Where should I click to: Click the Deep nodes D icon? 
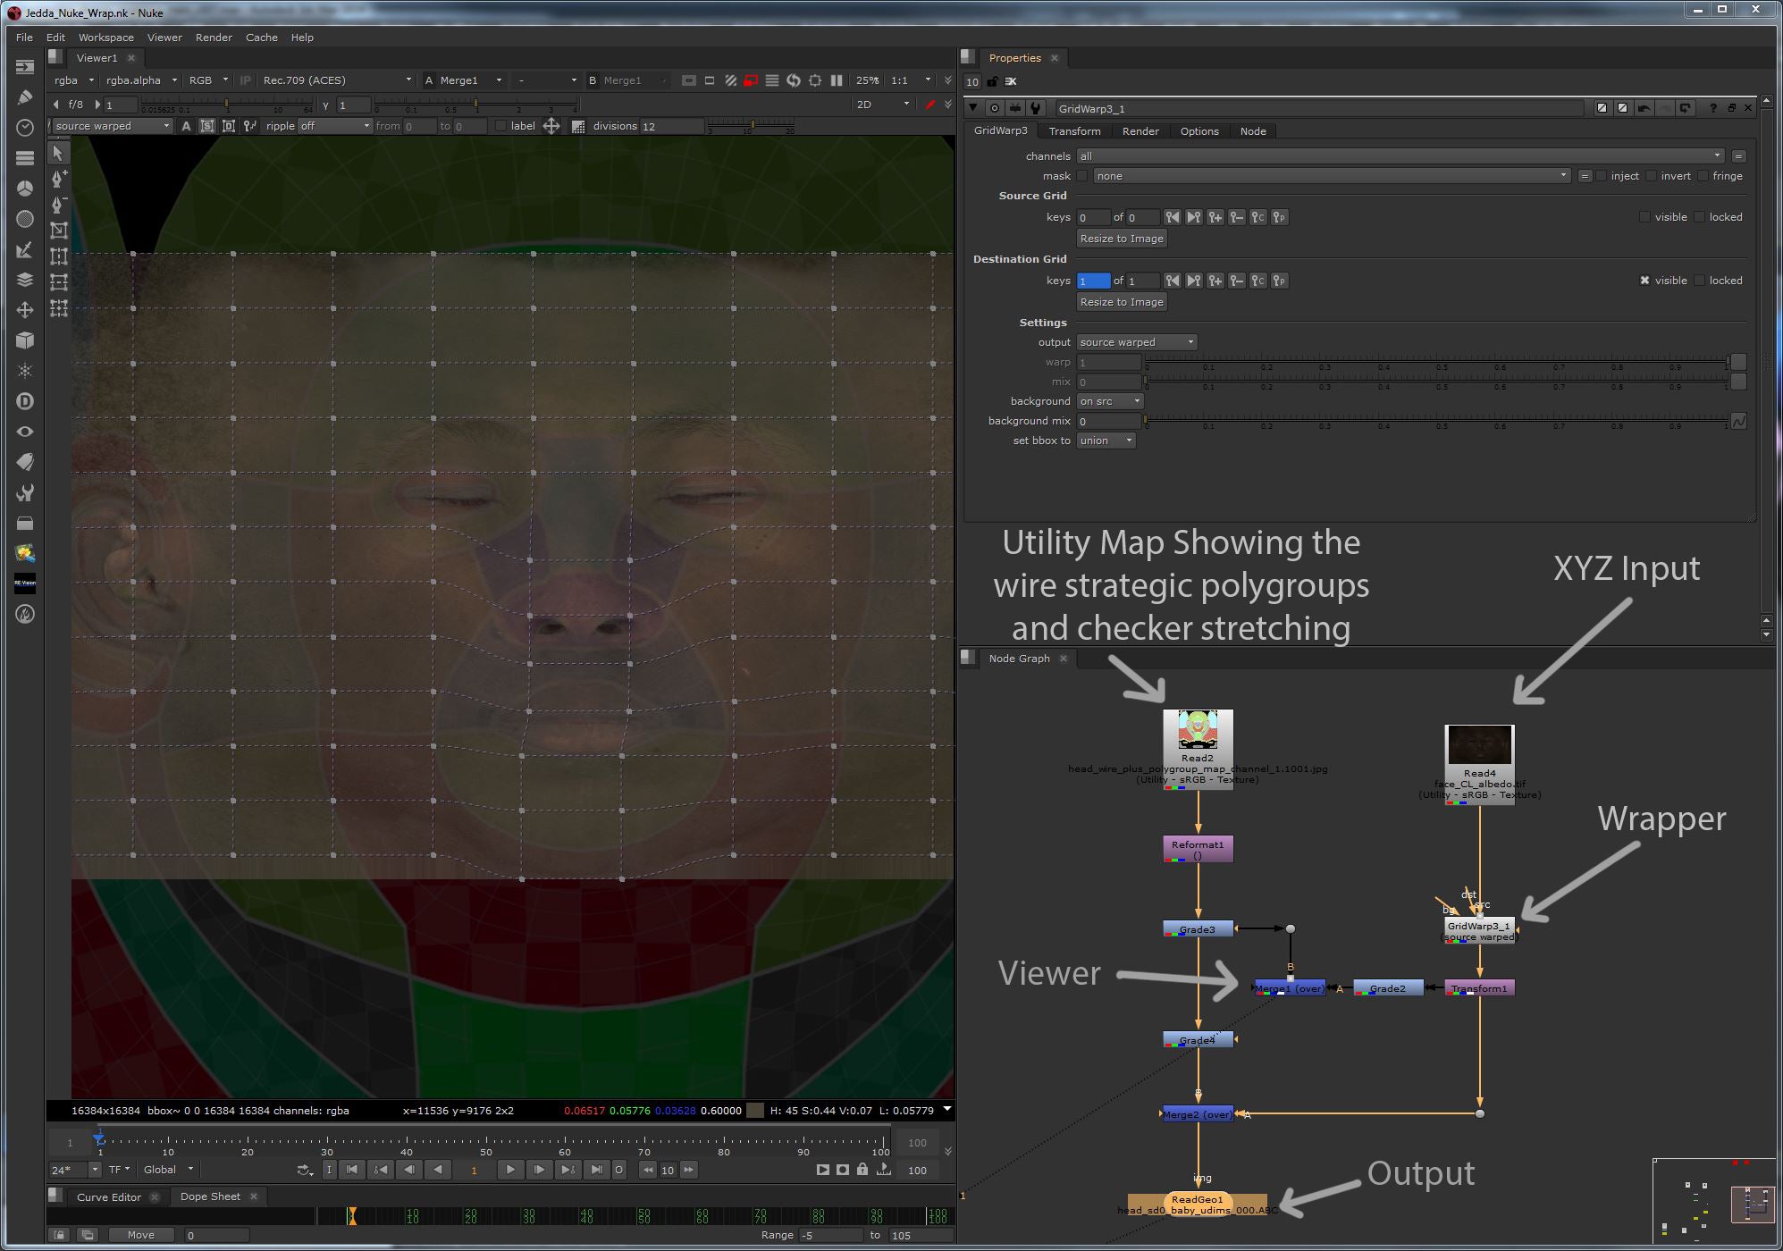(25, 401)
